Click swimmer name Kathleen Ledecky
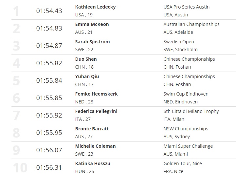 [x=95, y=7]
